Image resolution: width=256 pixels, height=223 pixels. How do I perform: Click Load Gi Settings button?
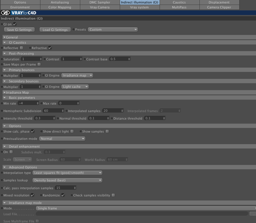(x=55, y=30)
